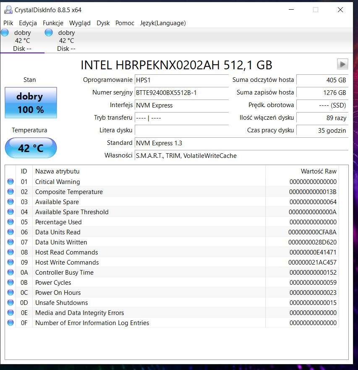Click the Unsafe Shutdowns status icon
The height and width of the screenshot is (370, 358).
10,303
